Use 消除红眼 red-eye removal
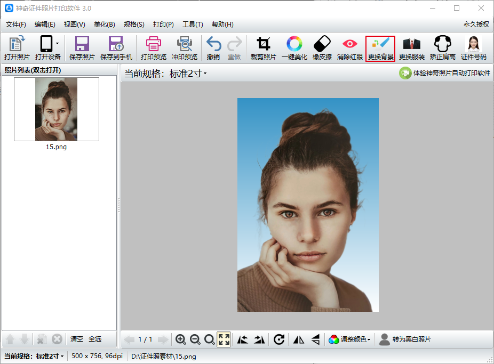The width and height of the screenshot is (494, 364). [x=350, y=48]
